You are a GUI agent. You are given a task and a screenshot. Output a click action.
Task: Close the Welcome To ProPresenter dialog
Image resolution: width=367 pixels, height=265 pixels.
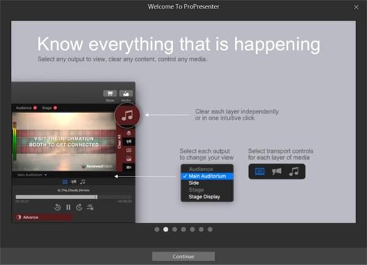[356, 7]
